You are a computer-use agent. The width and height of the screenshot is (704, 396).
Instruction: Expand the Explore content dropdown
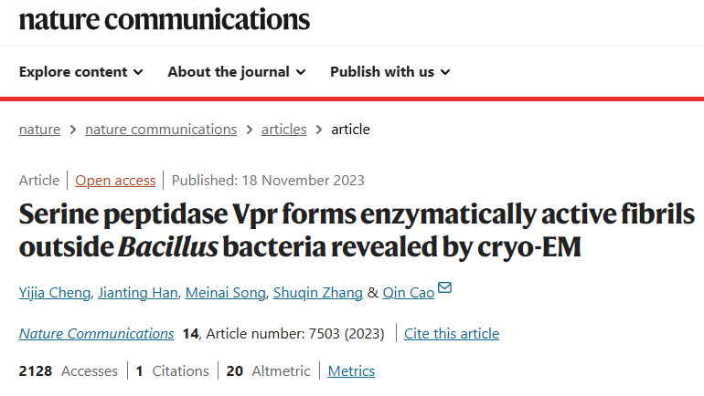click(80, 72)
